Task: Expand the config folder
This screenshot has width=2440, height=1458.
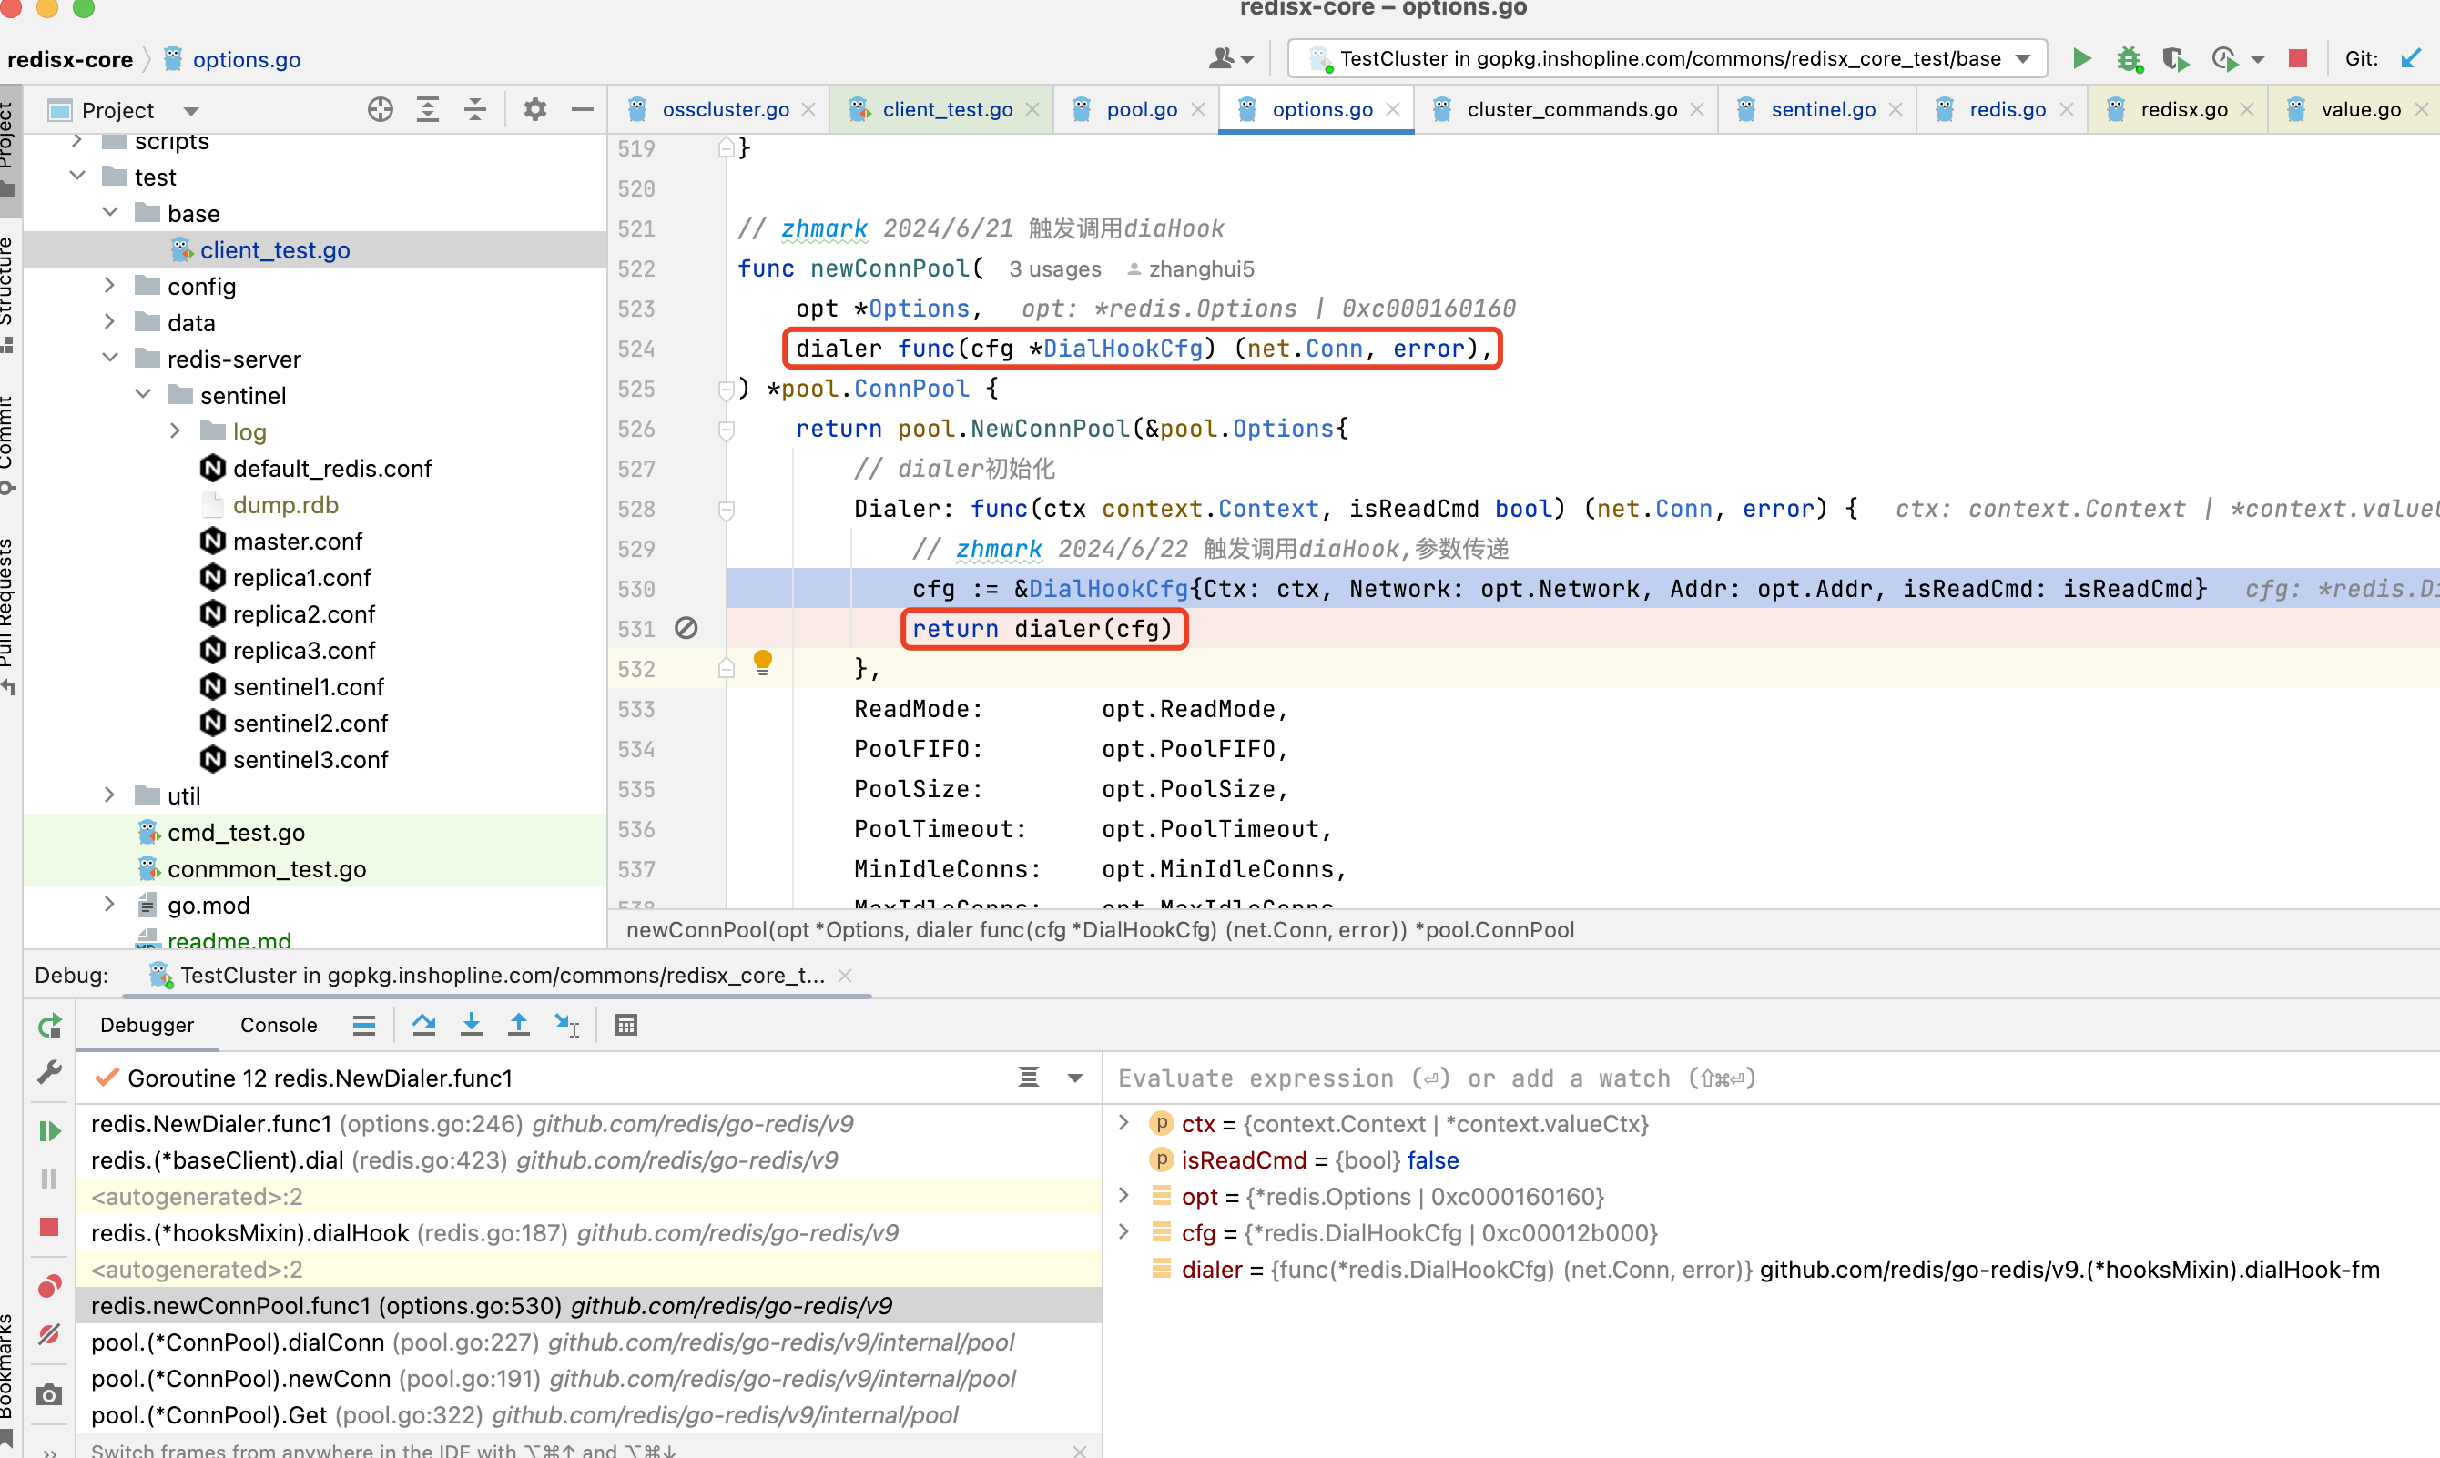Action: click(110, 285)
